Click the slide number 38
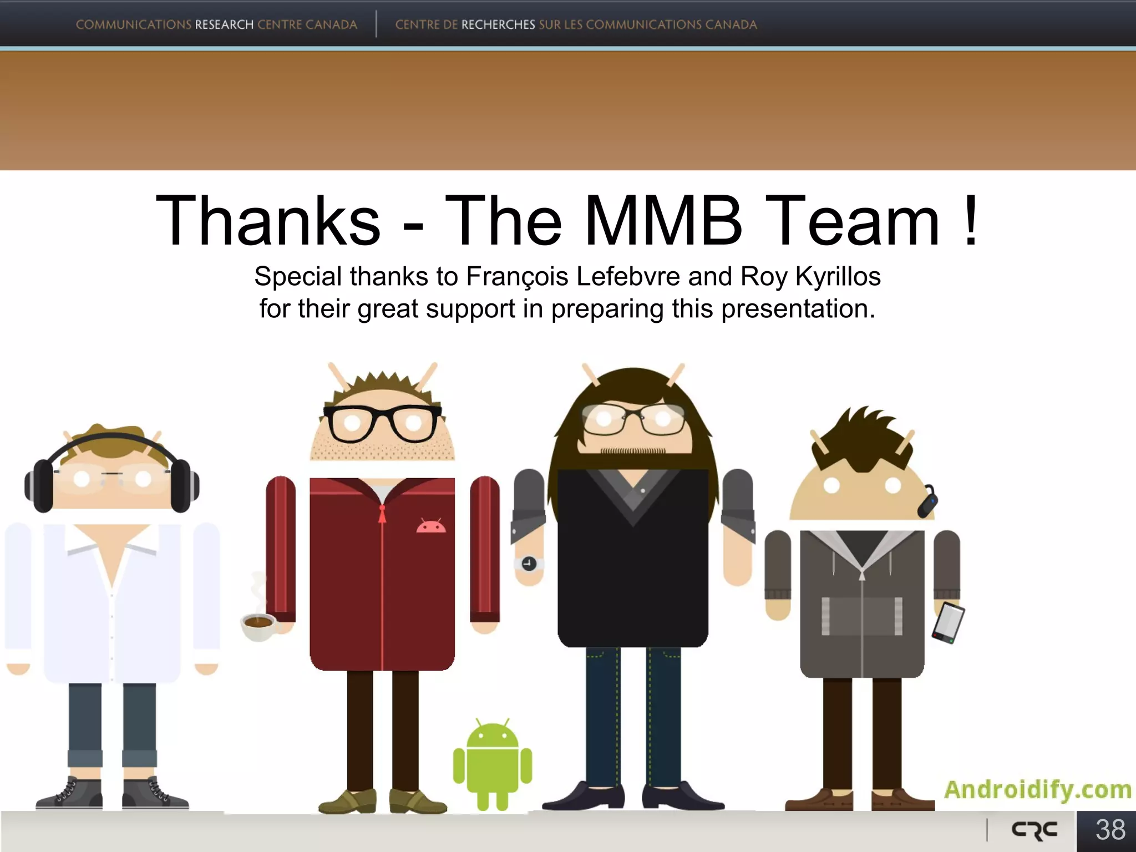1136x852 pixels. pyautogui.click(x=1110, y=830)
